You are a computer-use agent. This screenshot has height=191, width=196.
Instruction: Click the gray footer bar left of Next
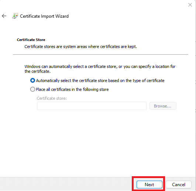point(66,184)
